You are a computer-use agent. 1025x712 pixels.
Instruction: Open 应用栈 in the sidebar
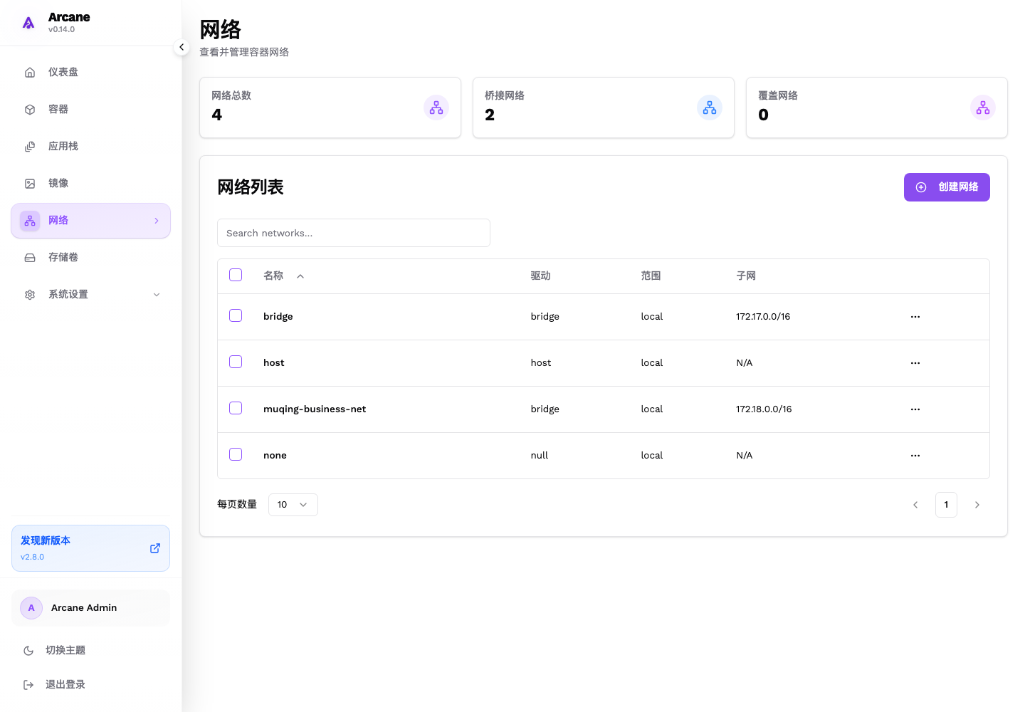[90, 147]
